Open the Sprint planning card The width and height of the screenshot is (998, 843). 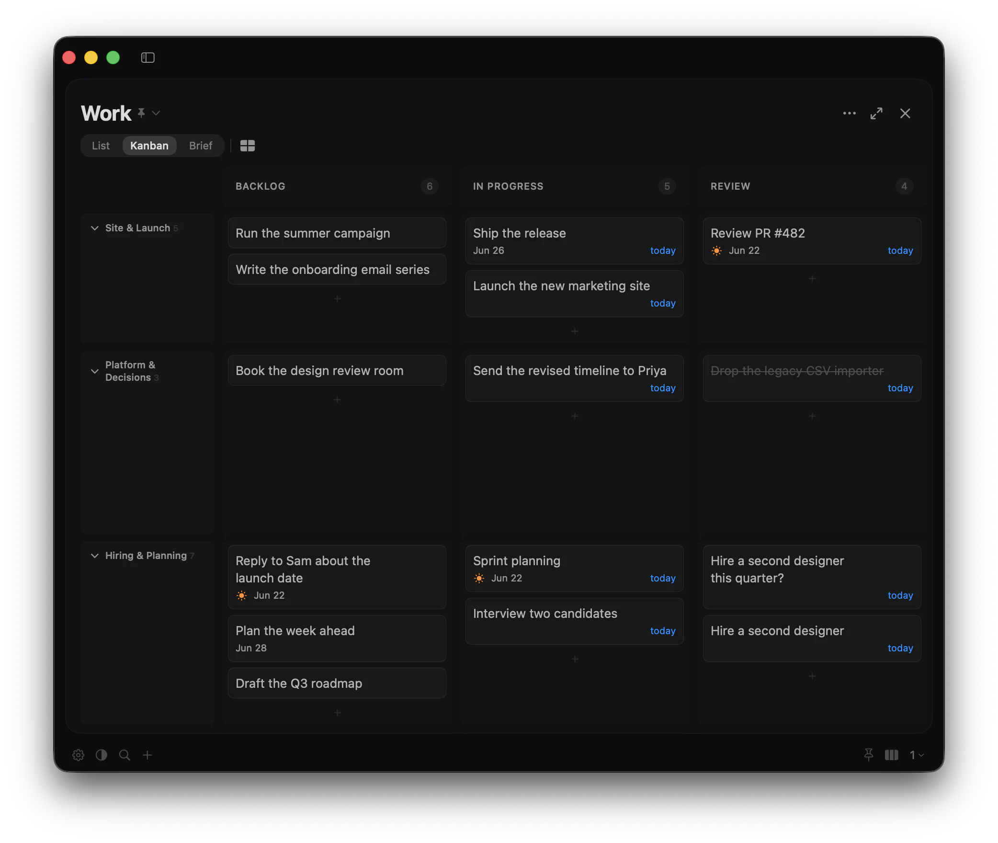tap(574, 569)
